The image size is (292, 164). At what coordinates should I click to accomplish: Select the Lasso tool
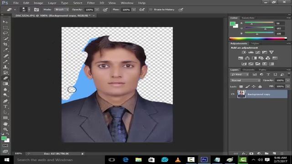point(5,33)
